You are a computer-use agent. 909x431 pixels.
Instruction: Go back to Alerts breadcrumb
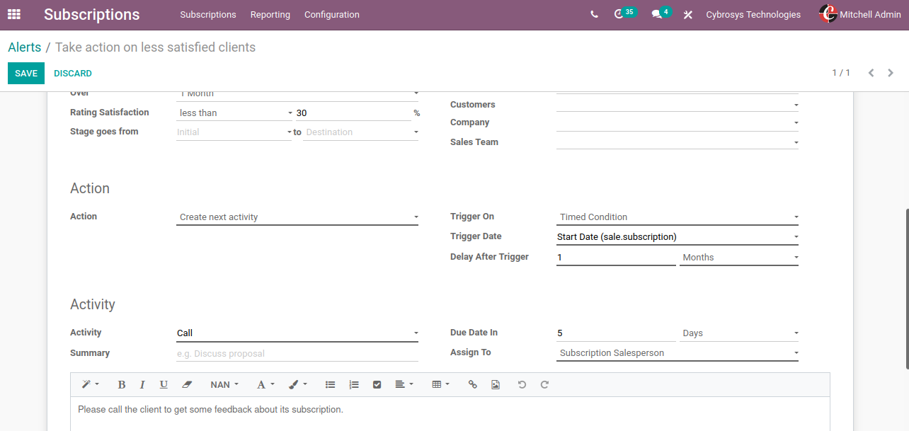(25, 47)
